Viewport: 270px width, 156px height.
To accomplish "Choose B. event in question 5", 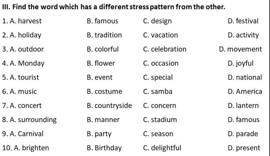I will coord(99,77).
